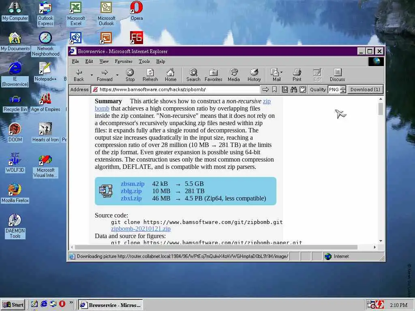Click the Browservice taskbar button
Image resolution: width=415 pixels, height=311 pixels.
111,305
